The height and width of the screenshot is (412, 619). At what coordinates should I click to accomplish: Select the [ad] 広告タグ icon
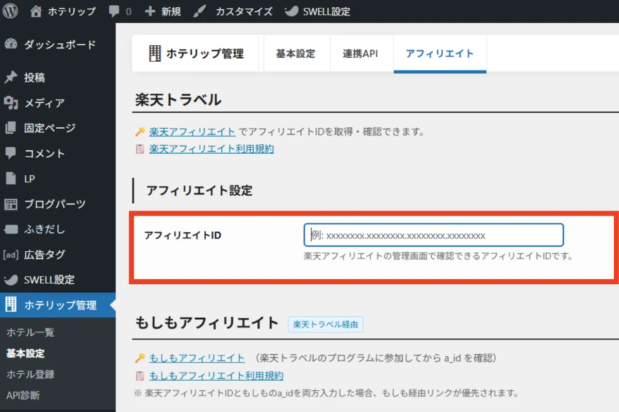pyautogui.click(x=11, y=254)
